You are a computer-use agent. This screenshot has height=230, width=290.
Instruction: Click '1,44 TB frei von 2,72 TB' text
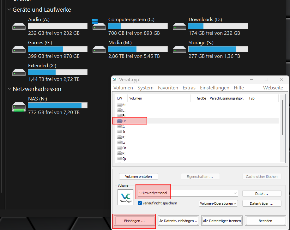(x=54, y=79)
